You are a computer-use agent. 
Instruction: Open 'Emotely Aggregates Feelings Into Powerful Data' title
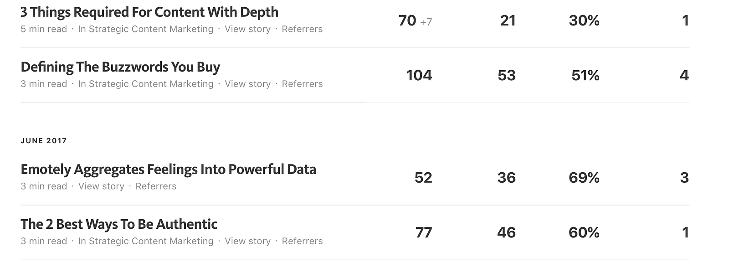pyautogui.click(x=168, y=170)
